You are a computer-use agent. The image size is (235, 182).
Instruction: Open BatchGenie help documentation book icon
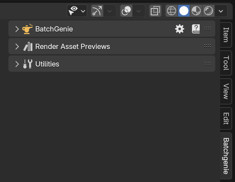pyautogui.click(x=196, y=29)
